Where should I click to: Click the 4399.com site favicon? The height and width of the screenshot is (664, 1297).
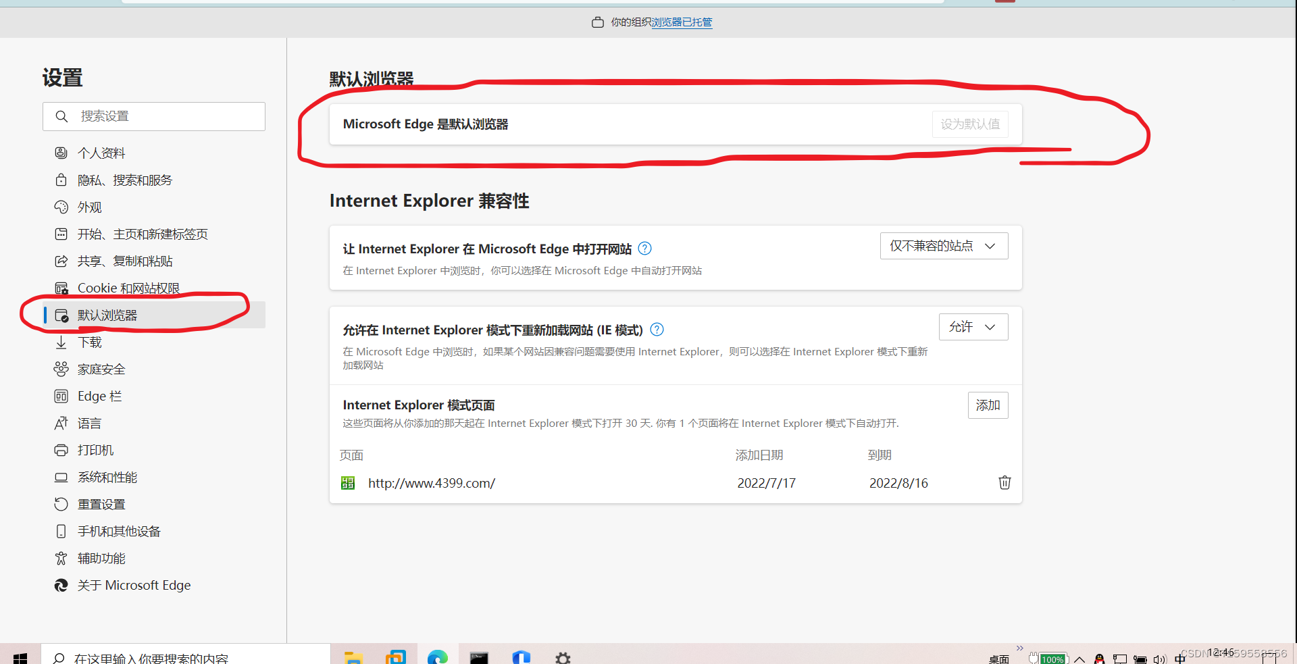(x=348, y=483)
